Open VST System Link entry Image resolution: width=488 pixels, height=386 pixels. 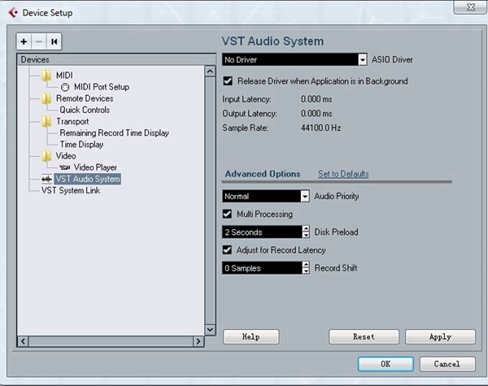[x=71, y=190]
